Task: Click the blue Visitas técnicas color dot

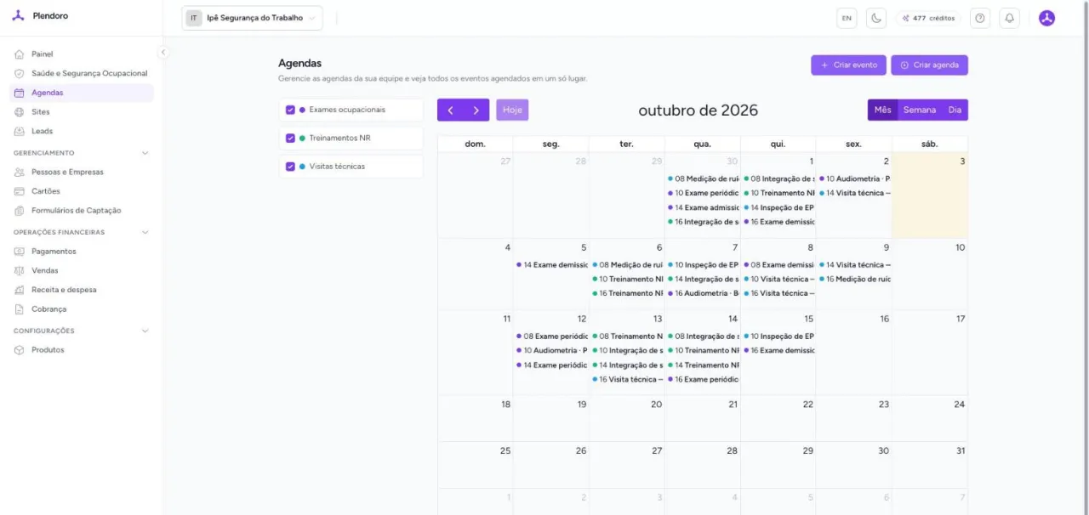Action: pyautogui.click(x=302, y=167)
